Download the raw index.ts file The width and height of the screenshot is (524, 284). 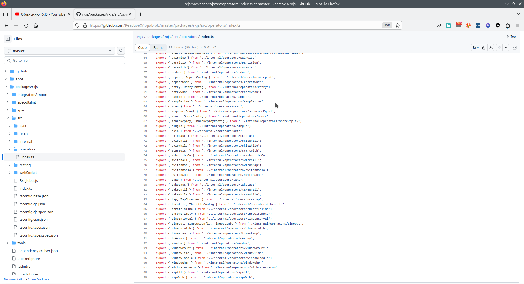(x=491, y=47)
